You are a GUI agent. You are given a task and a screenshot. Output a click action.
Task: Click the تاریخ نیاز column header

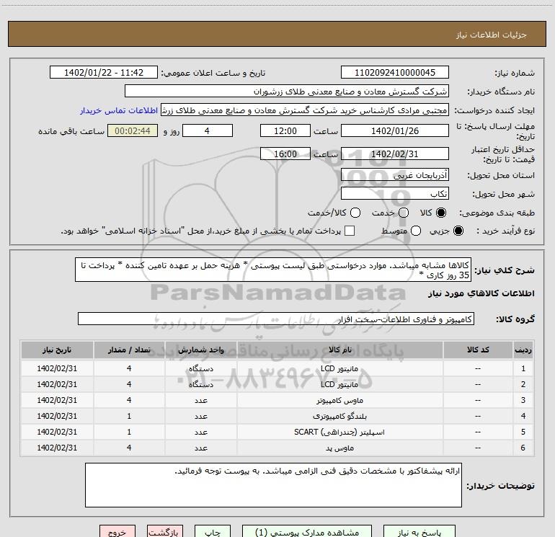coord(57,350)
